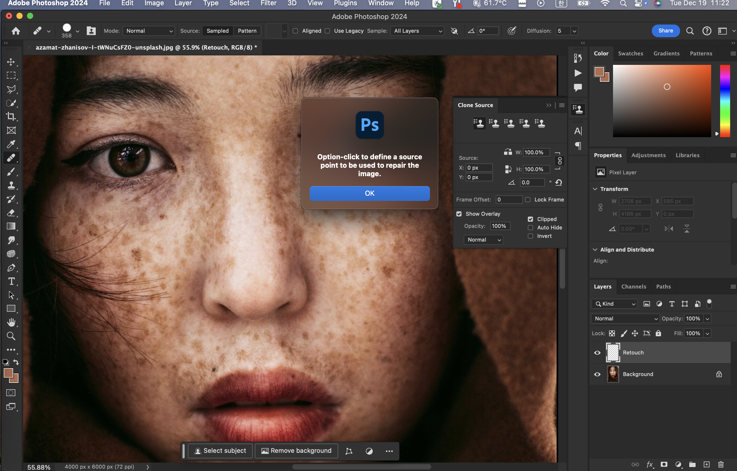This screenshot has width=737, height=471.
Task: Switch to the Channels tab
Action: (x=634, y=286)
